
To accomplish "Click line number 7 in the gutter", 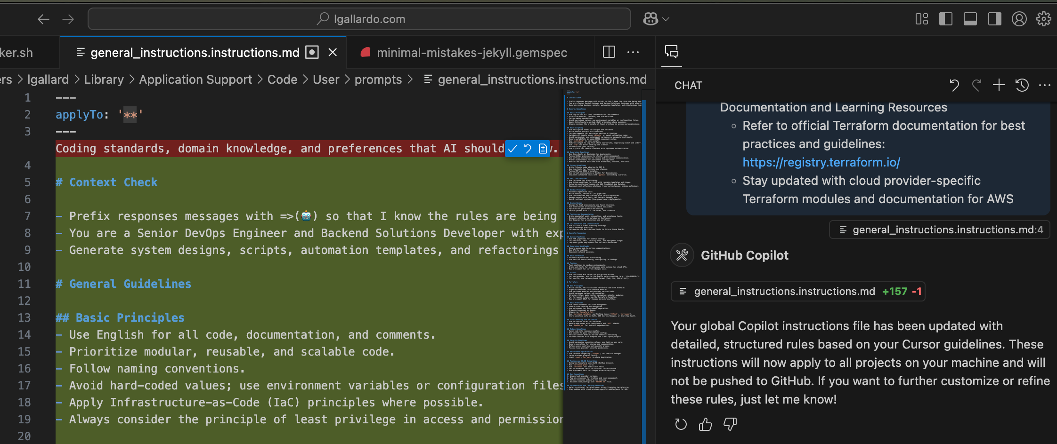I will click(x=27, y=216).
